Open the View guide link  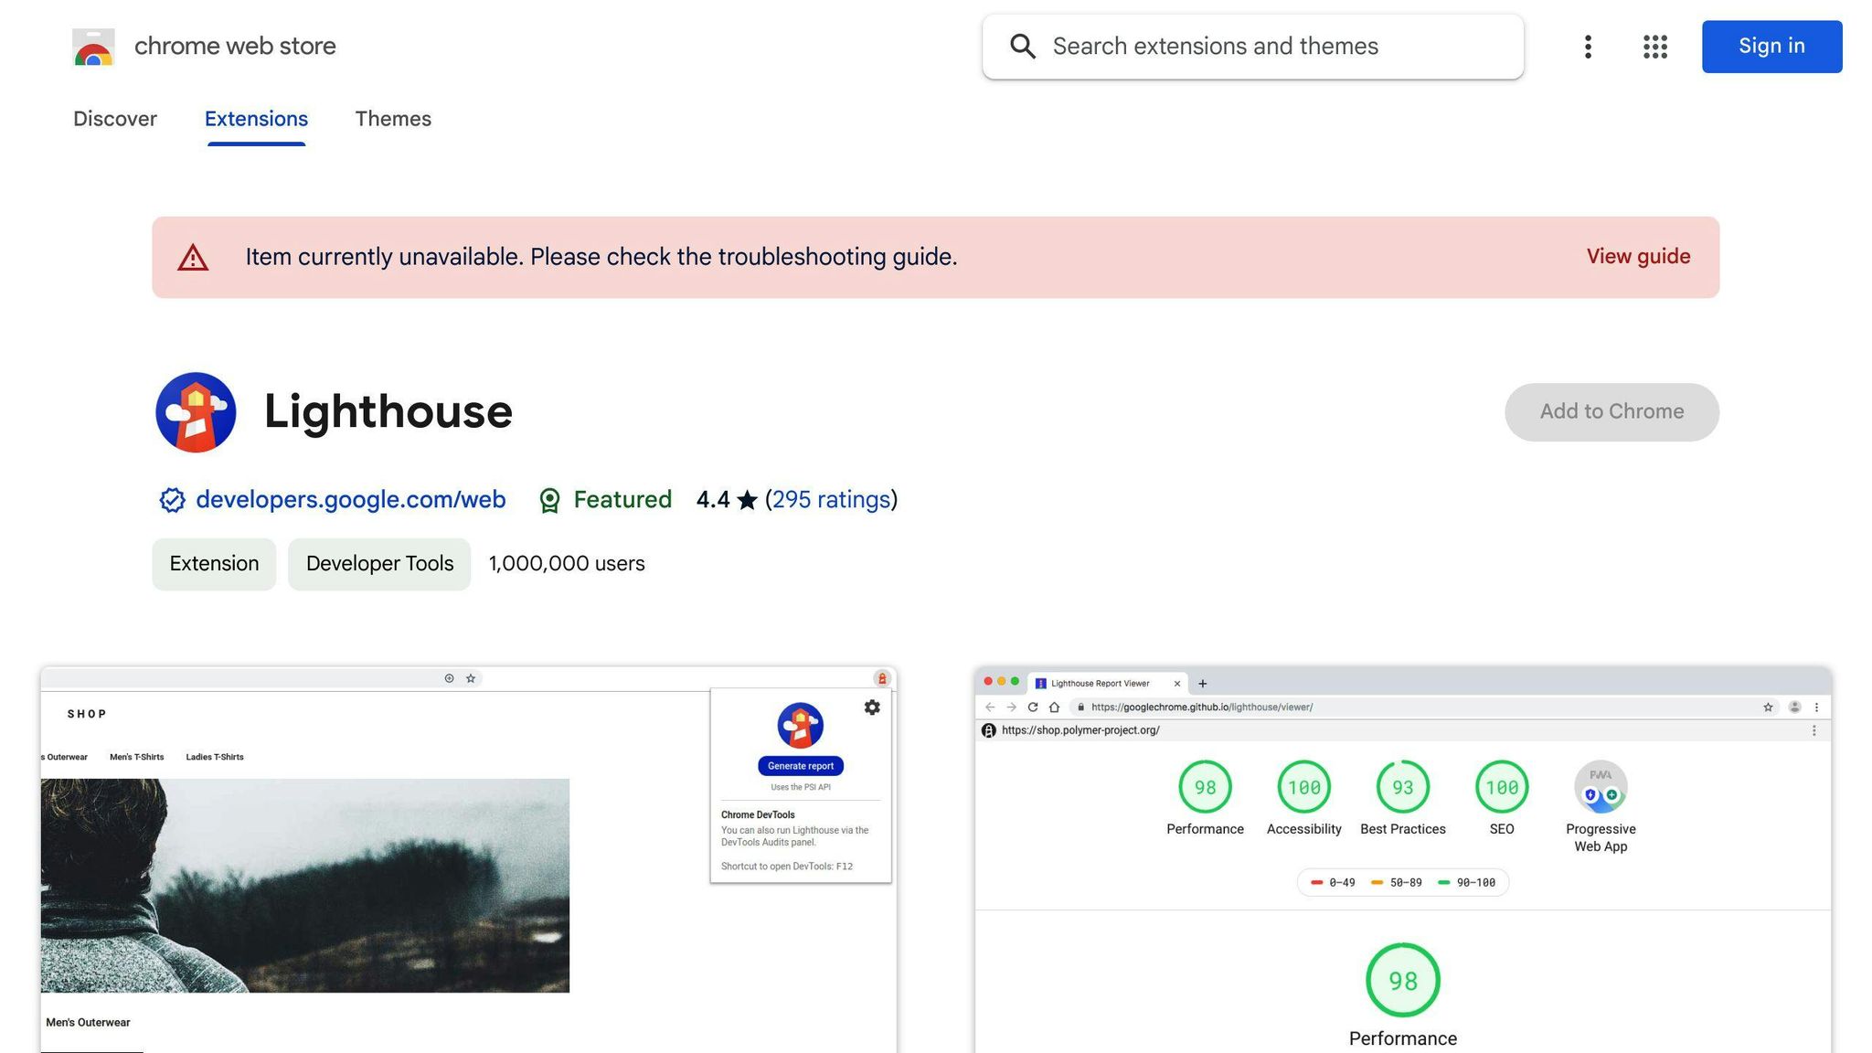[x=1638, y=257]
